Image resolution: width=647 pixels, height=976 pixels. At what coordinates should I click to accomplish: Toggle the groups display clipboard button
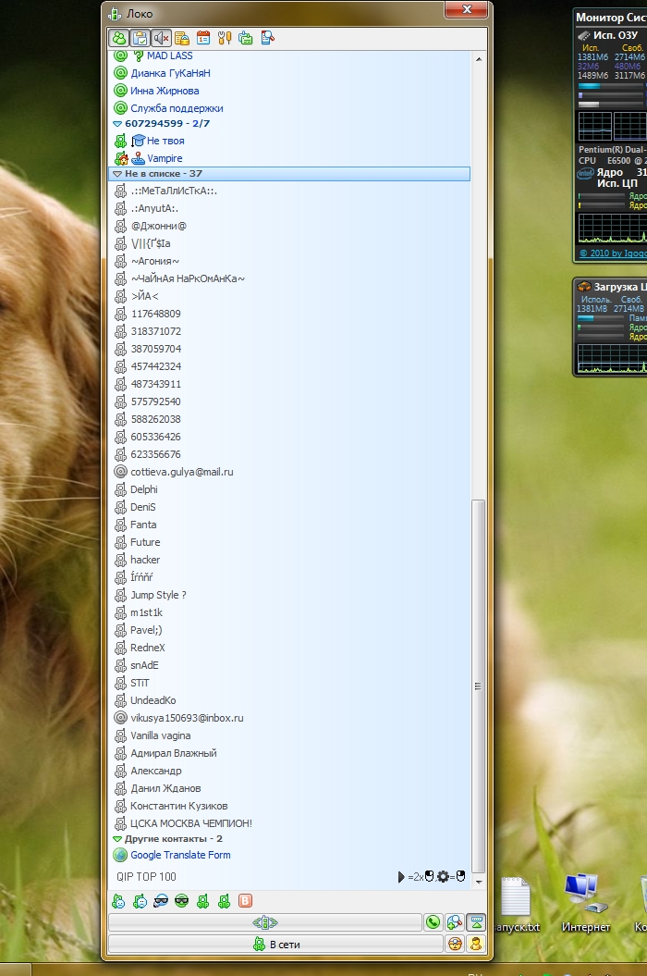(140, 38)
